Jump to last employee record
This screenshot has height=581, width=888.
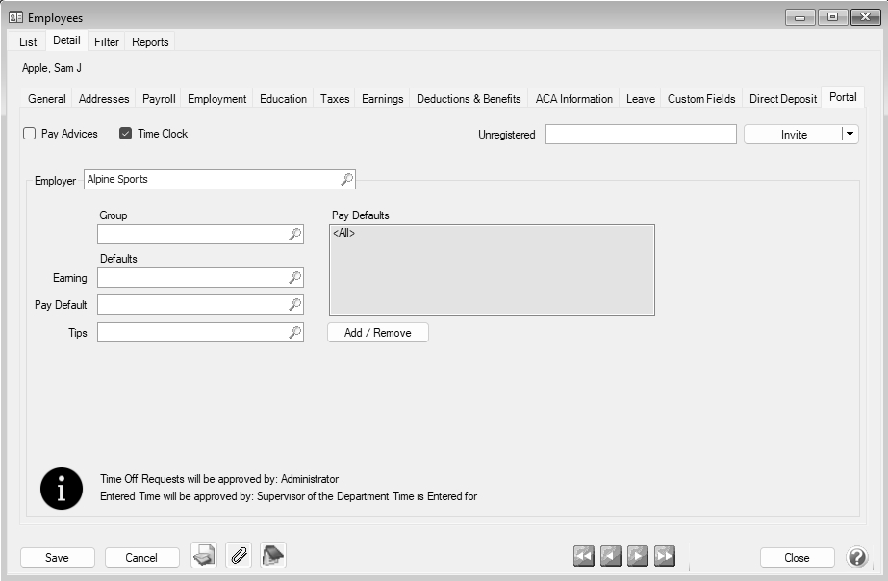(x=664, y=556)
